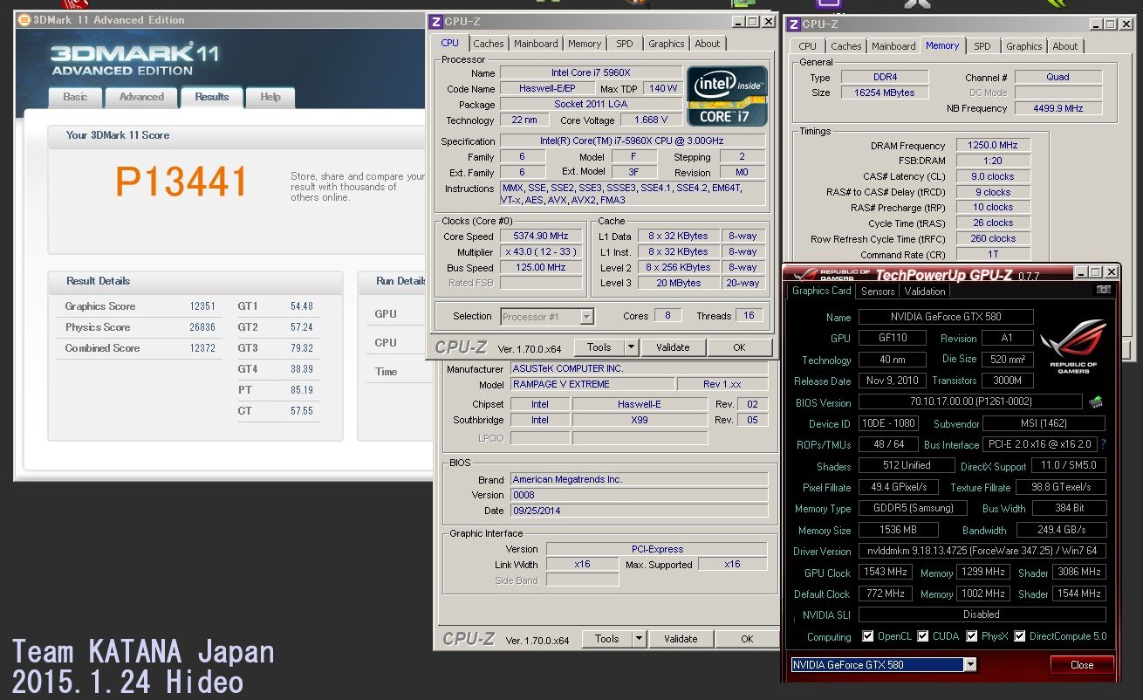This screenshot has height=700, width=1143.
Task: Toggle the PhysX checkbox in GPU-Z
Action: 972,636
